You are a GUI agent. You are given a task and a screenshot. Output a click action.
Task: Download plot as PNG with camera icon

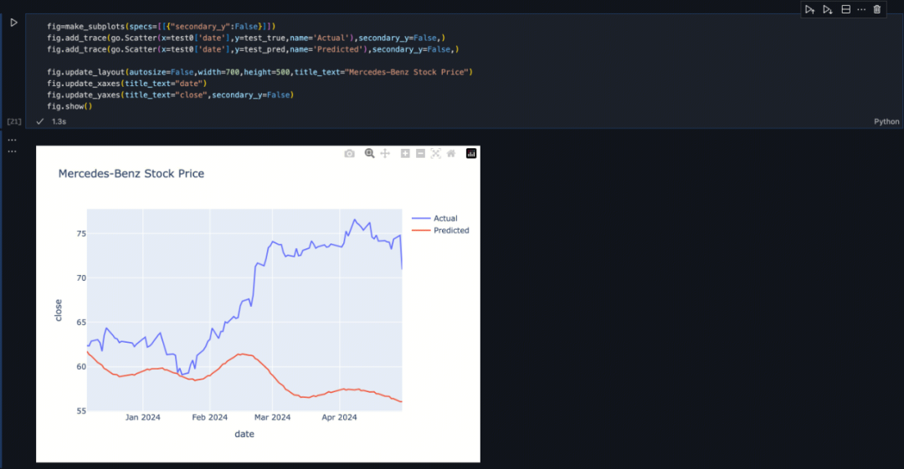(x=349, y=154)
